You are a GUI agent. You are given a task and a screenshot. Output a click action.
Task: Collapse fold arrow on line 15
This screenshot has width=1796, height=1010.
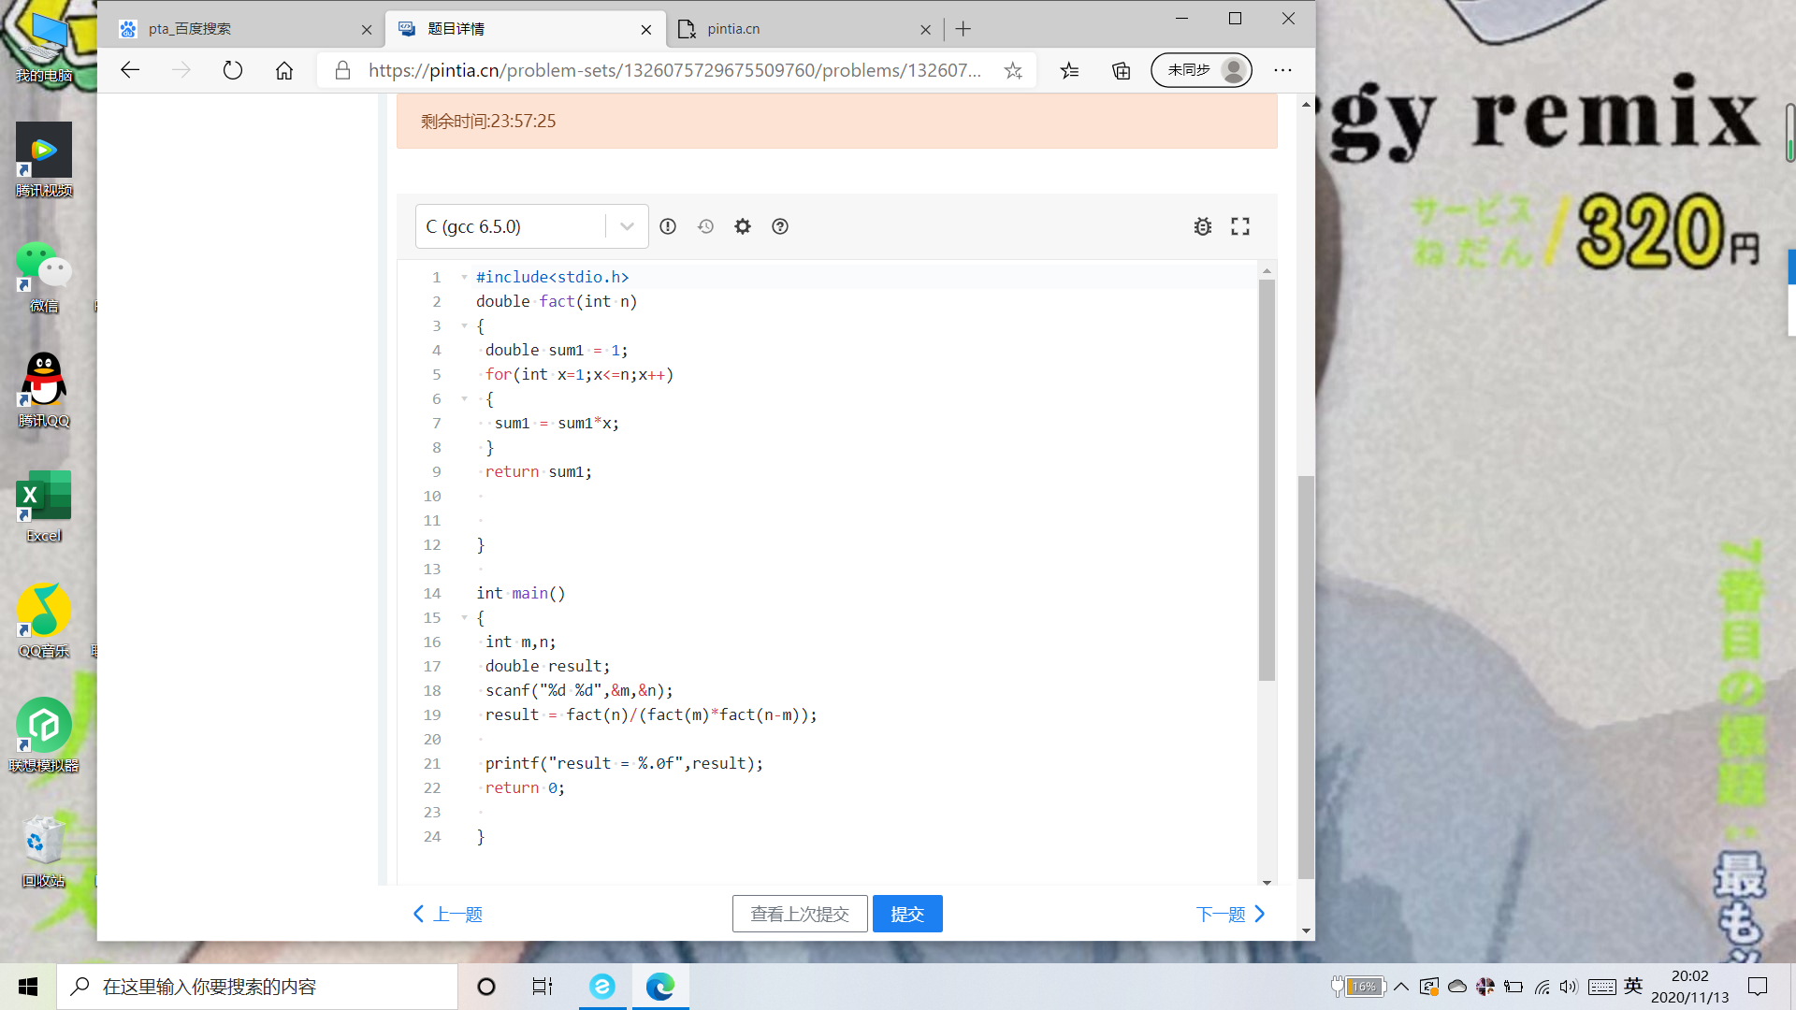pos(464,617)
